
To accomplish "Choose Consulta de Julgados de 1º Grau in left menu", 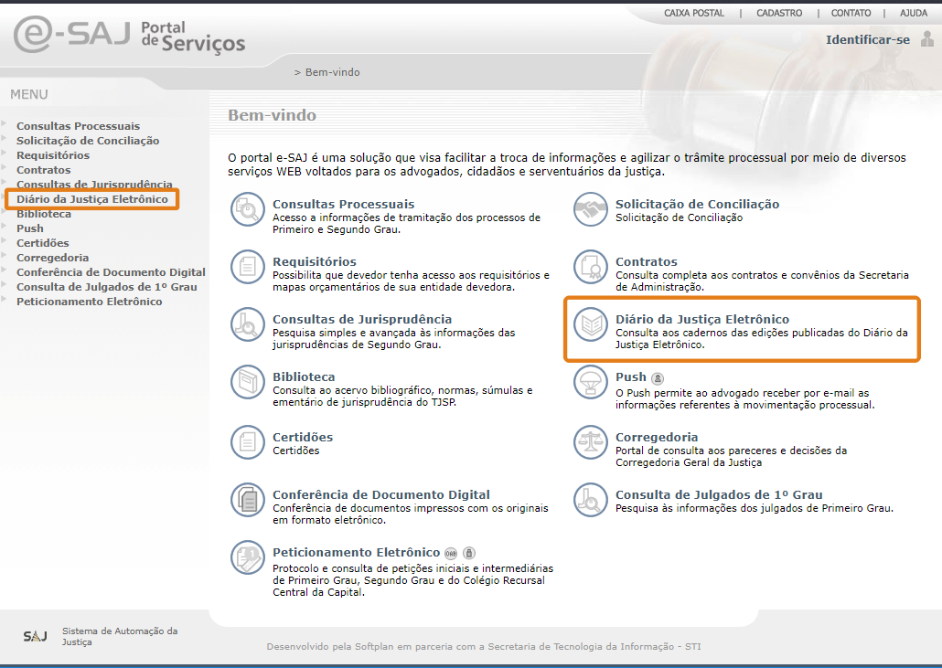I will 106,287.
